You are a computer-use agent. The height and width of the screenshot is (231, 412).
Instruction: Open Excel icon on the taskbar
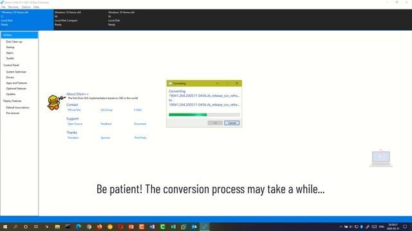coord(173,227)
